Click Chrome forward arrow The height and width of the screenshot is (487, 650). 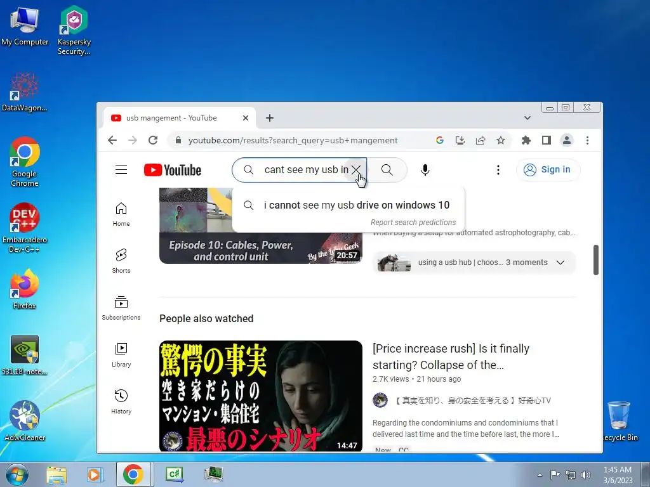click(x=133, y=140)
